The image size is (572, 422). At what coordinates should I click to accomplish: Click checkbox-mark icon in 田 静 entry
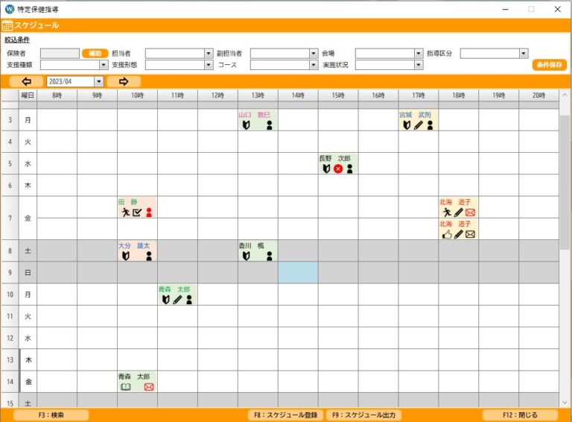[x=137, y=212]
